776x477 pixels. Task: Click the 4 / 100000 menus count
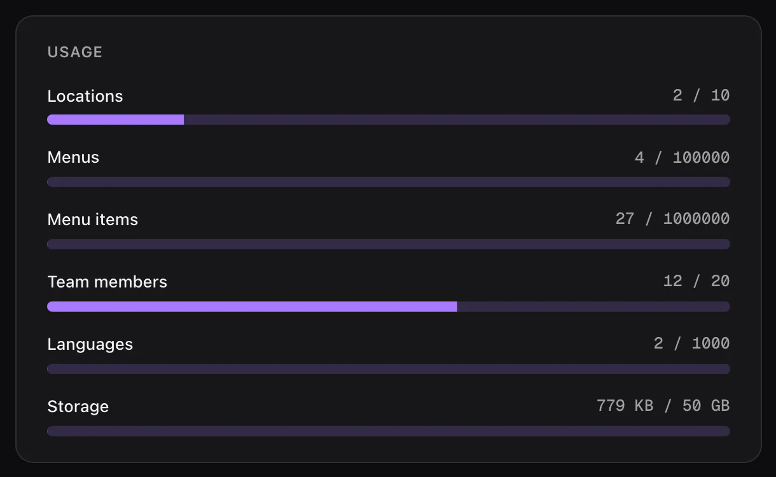point(682,158)
